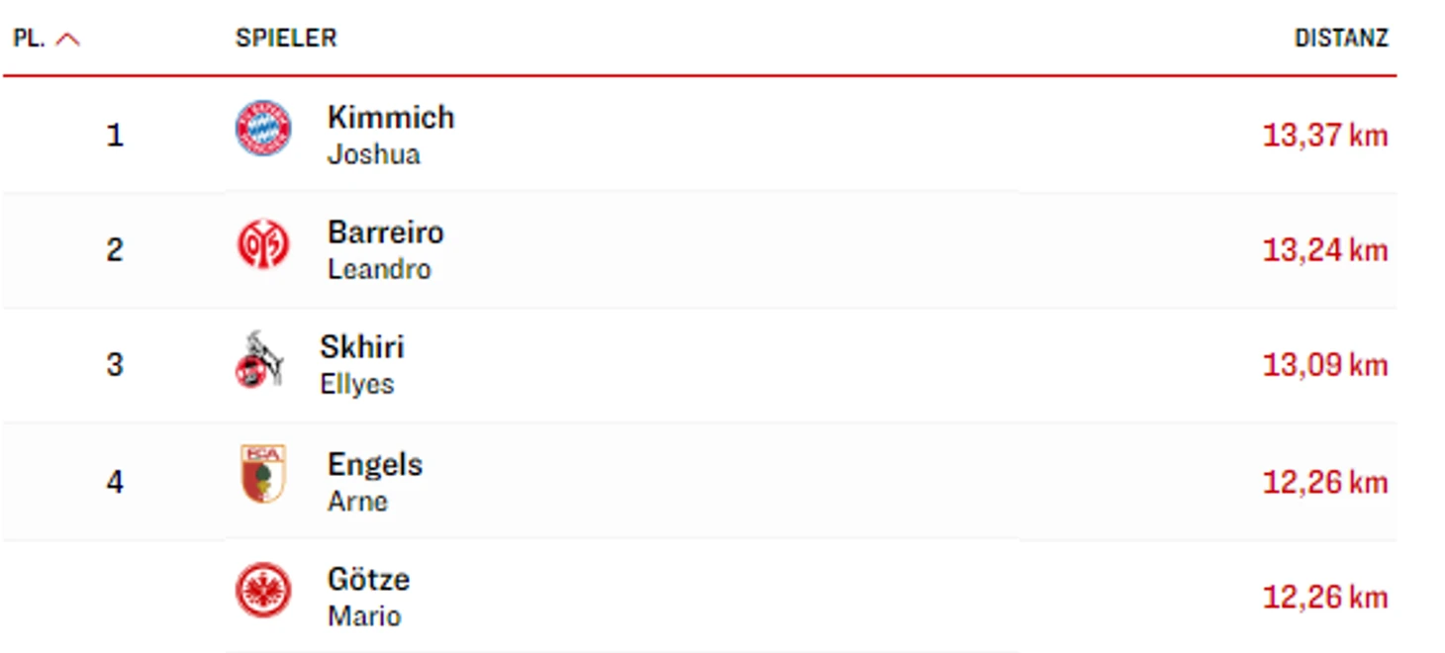This screenshot has width=1445, height=653.
Task: Click the Mainz 05 club logo
Action: [263, 244]
